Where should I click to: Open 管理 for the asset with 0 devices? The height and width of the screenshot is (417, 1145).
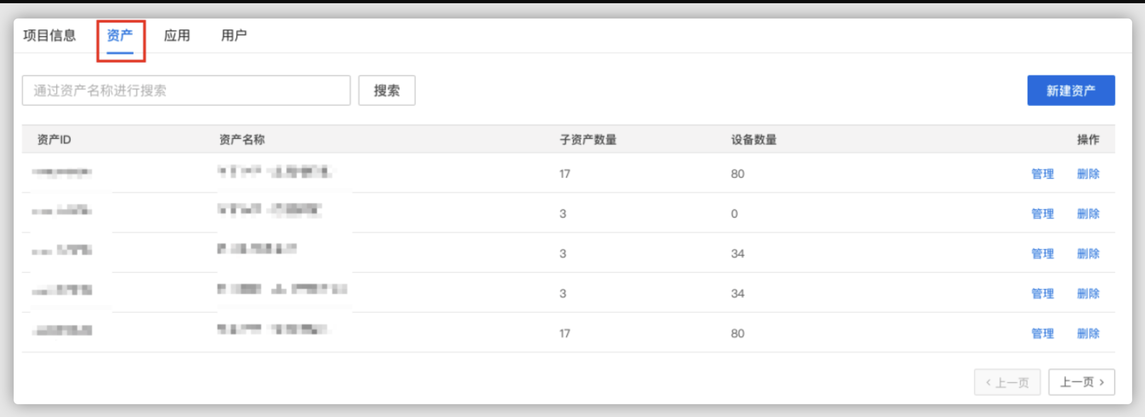[x=1042, y=214]
